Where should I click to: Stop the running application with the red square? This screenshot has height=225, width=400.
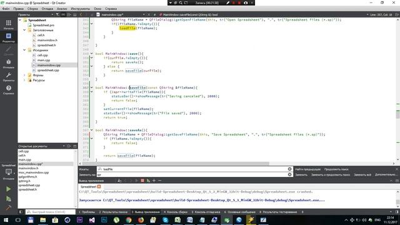point(142,181)
